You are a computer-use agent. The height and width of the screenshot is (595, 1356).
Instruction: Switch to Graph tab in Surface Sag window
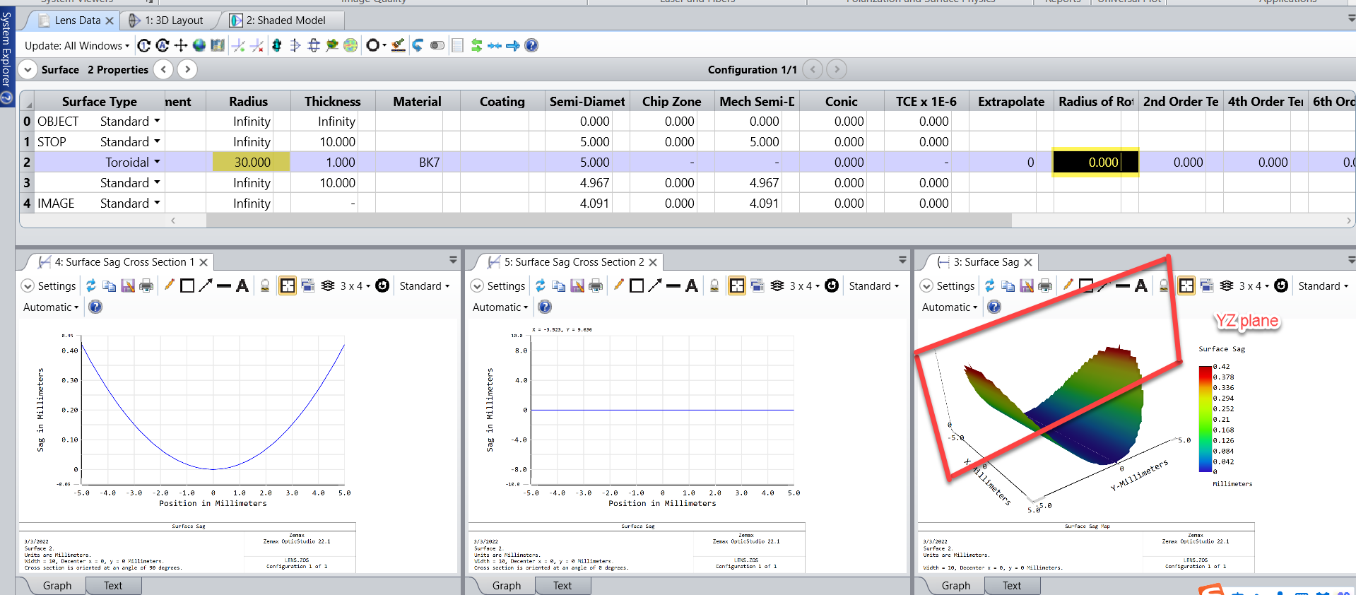955,586
